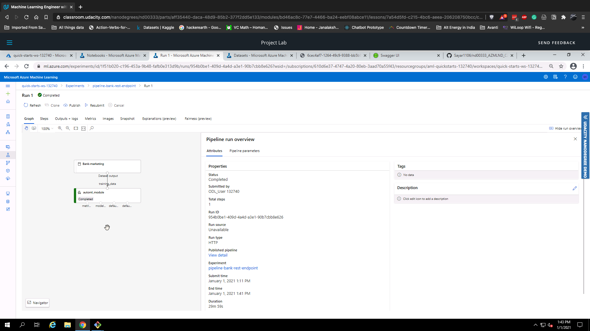Open Datastores from the sidebar
The image size is (590, 331).
tap(8, 201)
